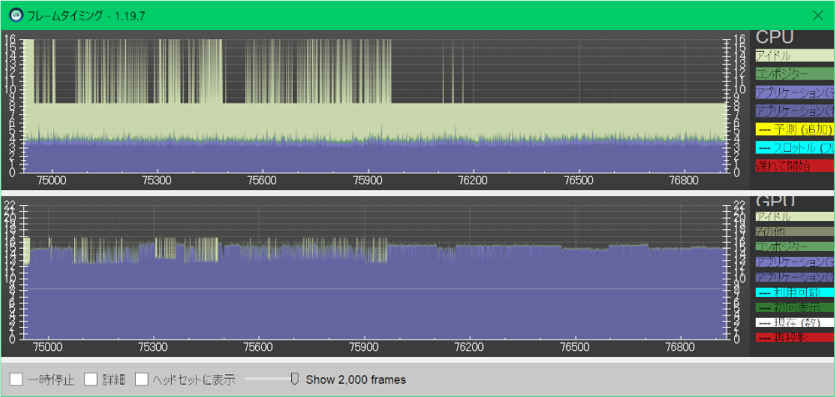The height and width of the screenshot is (397, 835).
Task: Click the GPU その他 legend swatch
Action: coord(793,232)
